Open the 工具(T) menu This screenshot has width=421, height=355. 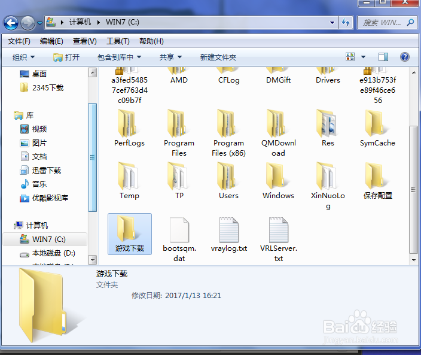coord(118,41)
